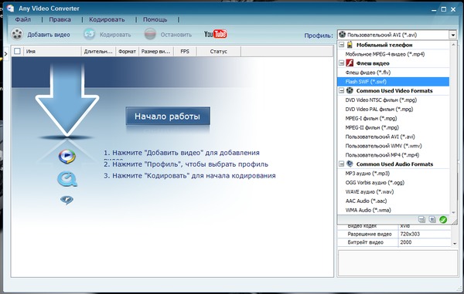Click the Разрешение видео property label
This screenshot has width=464, height=294.
[370, 234]
